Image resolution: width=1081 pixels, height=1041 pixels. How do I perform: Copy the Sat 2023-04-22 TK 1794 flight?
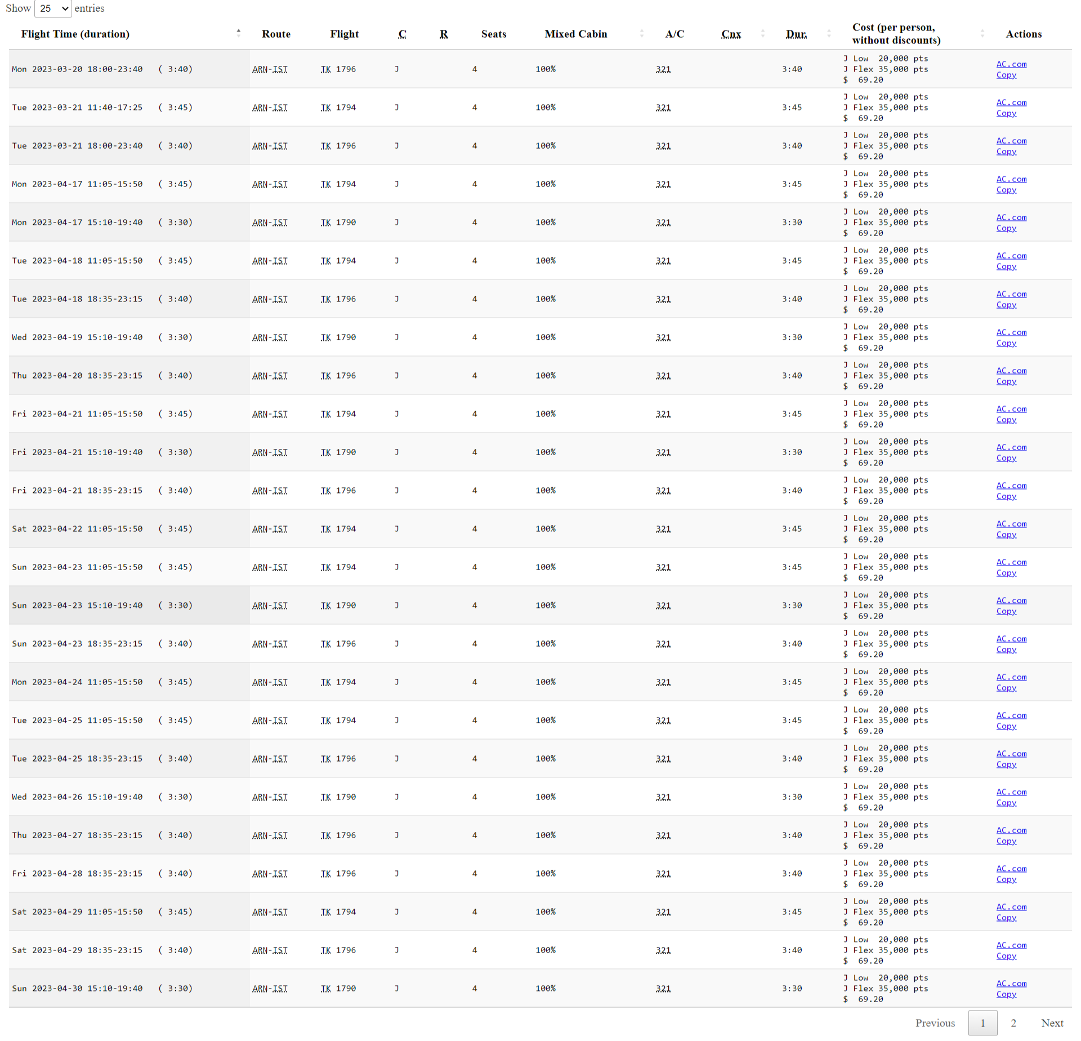pyautogui.click(x=1007, y=534)
